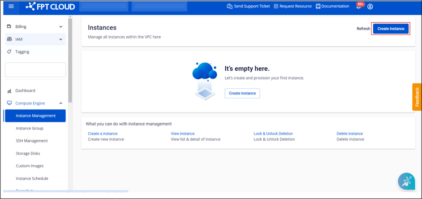Click the AI assistant floating icon
This screenshot has height=199, width=422.
406,182
